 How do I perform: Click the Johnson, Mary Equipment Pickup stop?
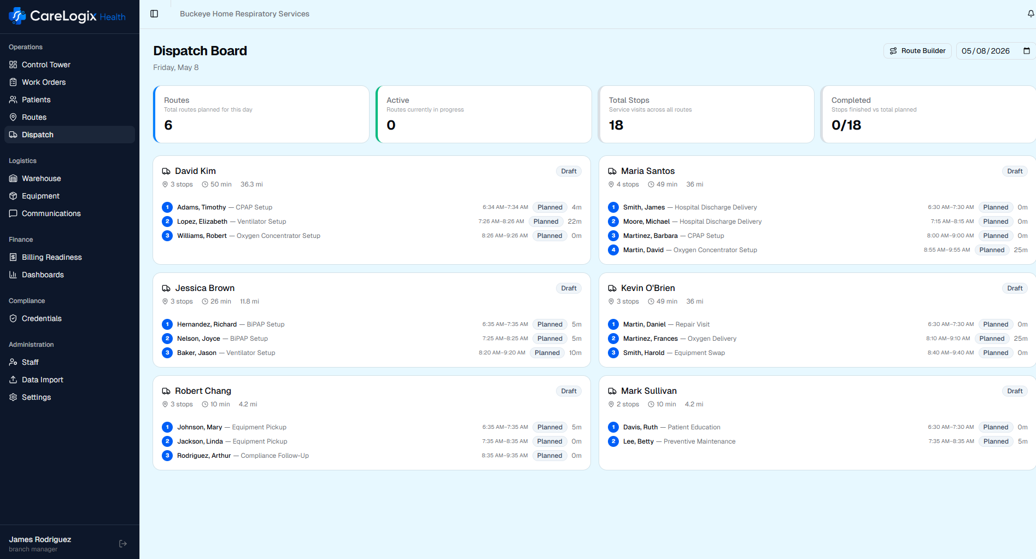[x=372, y=427]
